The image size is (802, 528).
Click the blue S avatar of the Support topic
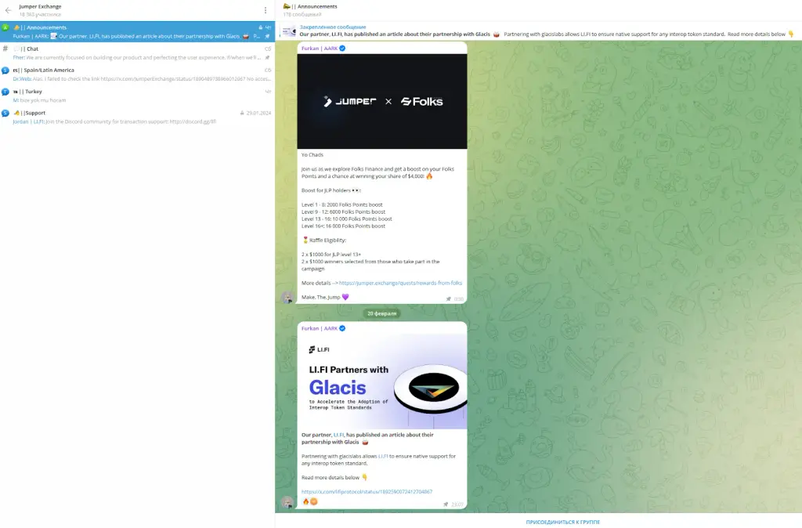click(5, 114)
